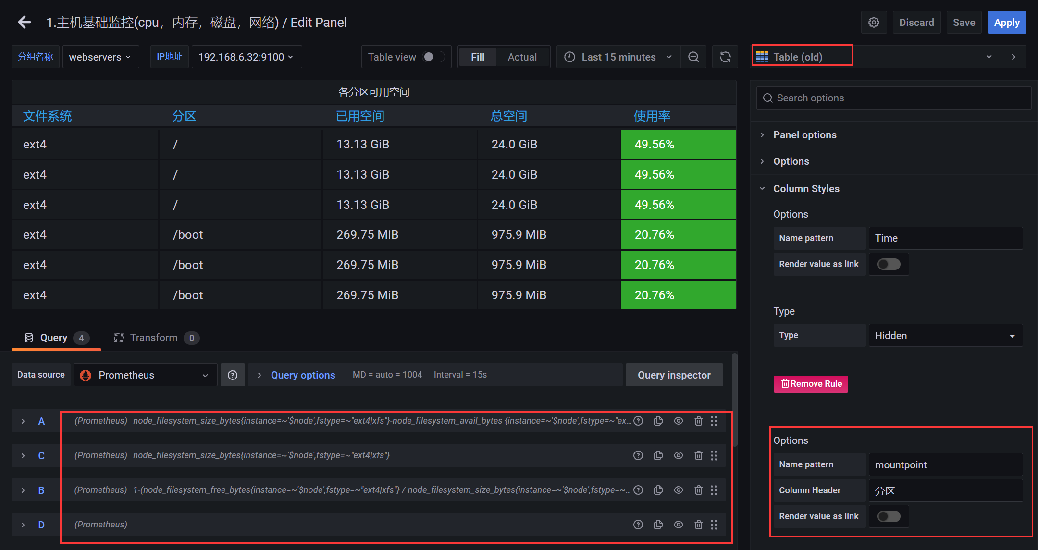The image size is (1038, 550).
Task: Open Query inspector
Action: point(674,375)
